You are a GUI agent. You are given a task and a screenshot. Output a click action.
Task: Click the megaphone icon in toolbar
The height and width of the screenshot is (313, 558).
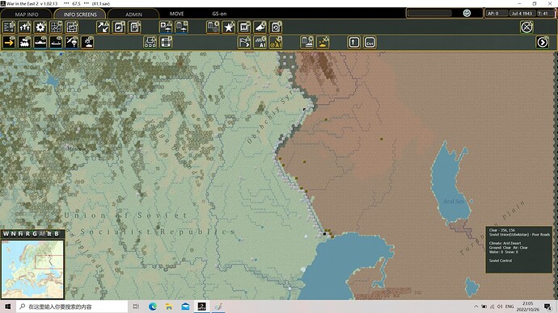coord(260,27)
